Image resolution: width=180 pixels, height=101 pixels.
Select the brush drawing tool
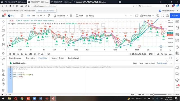pyautogui.click(x=3, y=35)
